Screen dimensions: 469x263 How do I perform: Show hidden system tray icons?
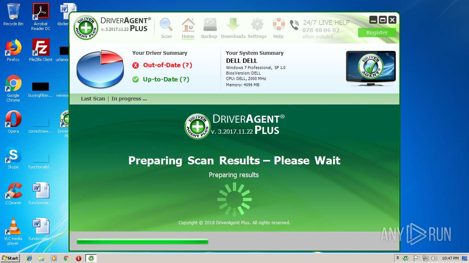pyautogui.click(x=398, y=258)
